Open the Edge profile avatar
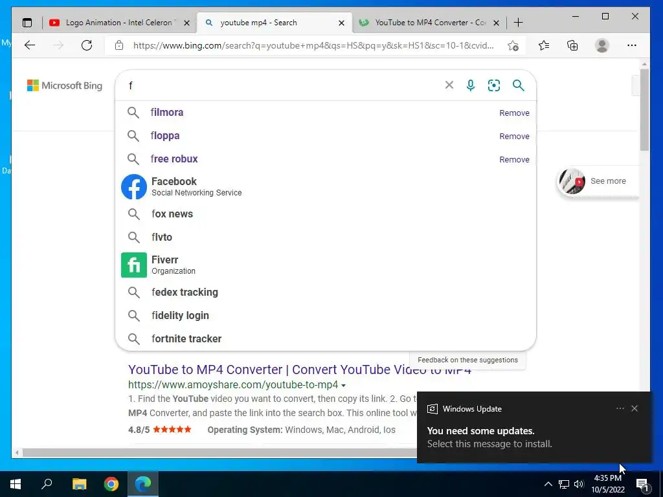This screenshot has width=663, height=497. point(601,45)
